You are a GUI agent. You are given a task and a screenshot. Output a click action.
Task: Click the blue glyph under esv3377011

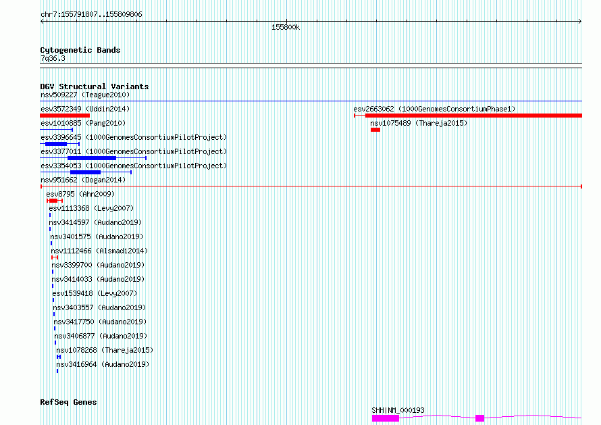tap(92, 158)
